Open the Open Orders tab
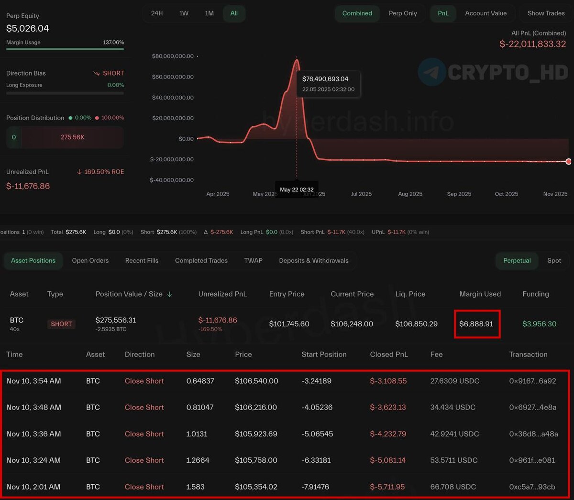 pyautogui.click(x=90, y=261)
